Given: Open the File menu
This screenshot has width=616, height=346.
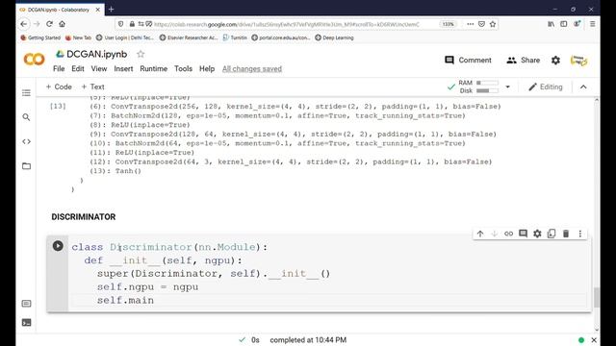Looking at the screenshot, I should click(x=59, y=68).
